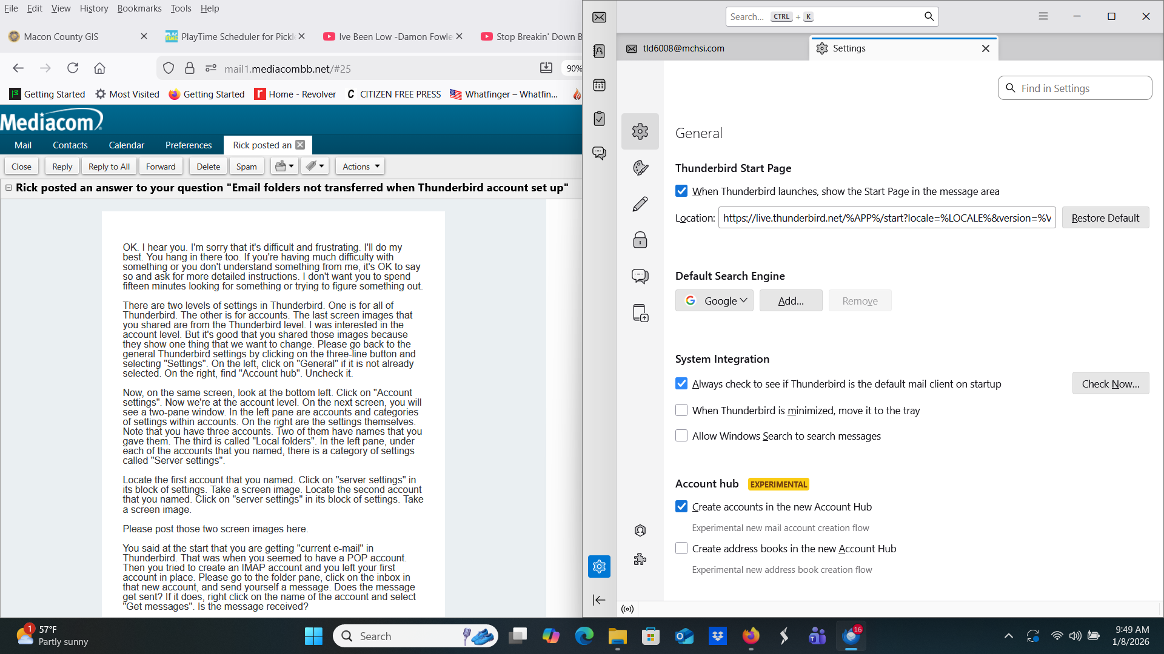The height and width of the screenshot is (654, 1164).
Task: Open the Chat space icon in Thunderbird
Action: pos(599,153)
